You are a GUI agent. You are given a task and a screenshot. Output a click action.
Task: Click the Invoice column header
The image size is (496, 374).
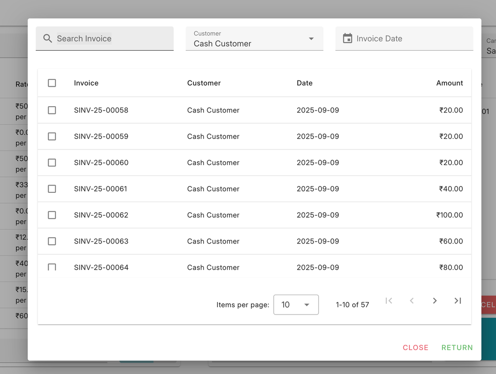coord(86,83)
